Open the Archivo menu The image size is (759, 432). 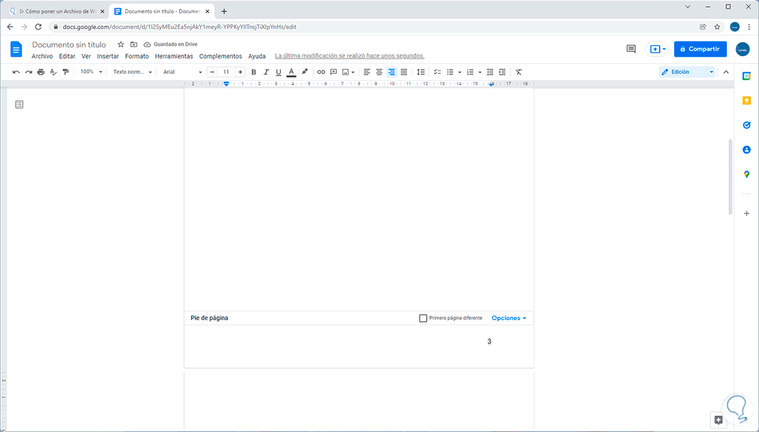pyautogui.click(x=42, y=56)
